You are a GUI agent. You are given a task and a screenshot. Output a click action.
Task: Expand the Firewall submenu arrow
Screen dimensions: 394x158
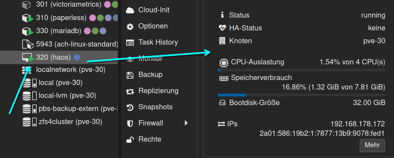coord(186,123)
